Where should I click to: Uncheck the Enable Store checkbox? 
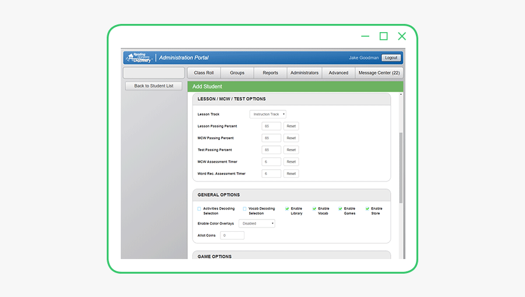tap(367, 208)
